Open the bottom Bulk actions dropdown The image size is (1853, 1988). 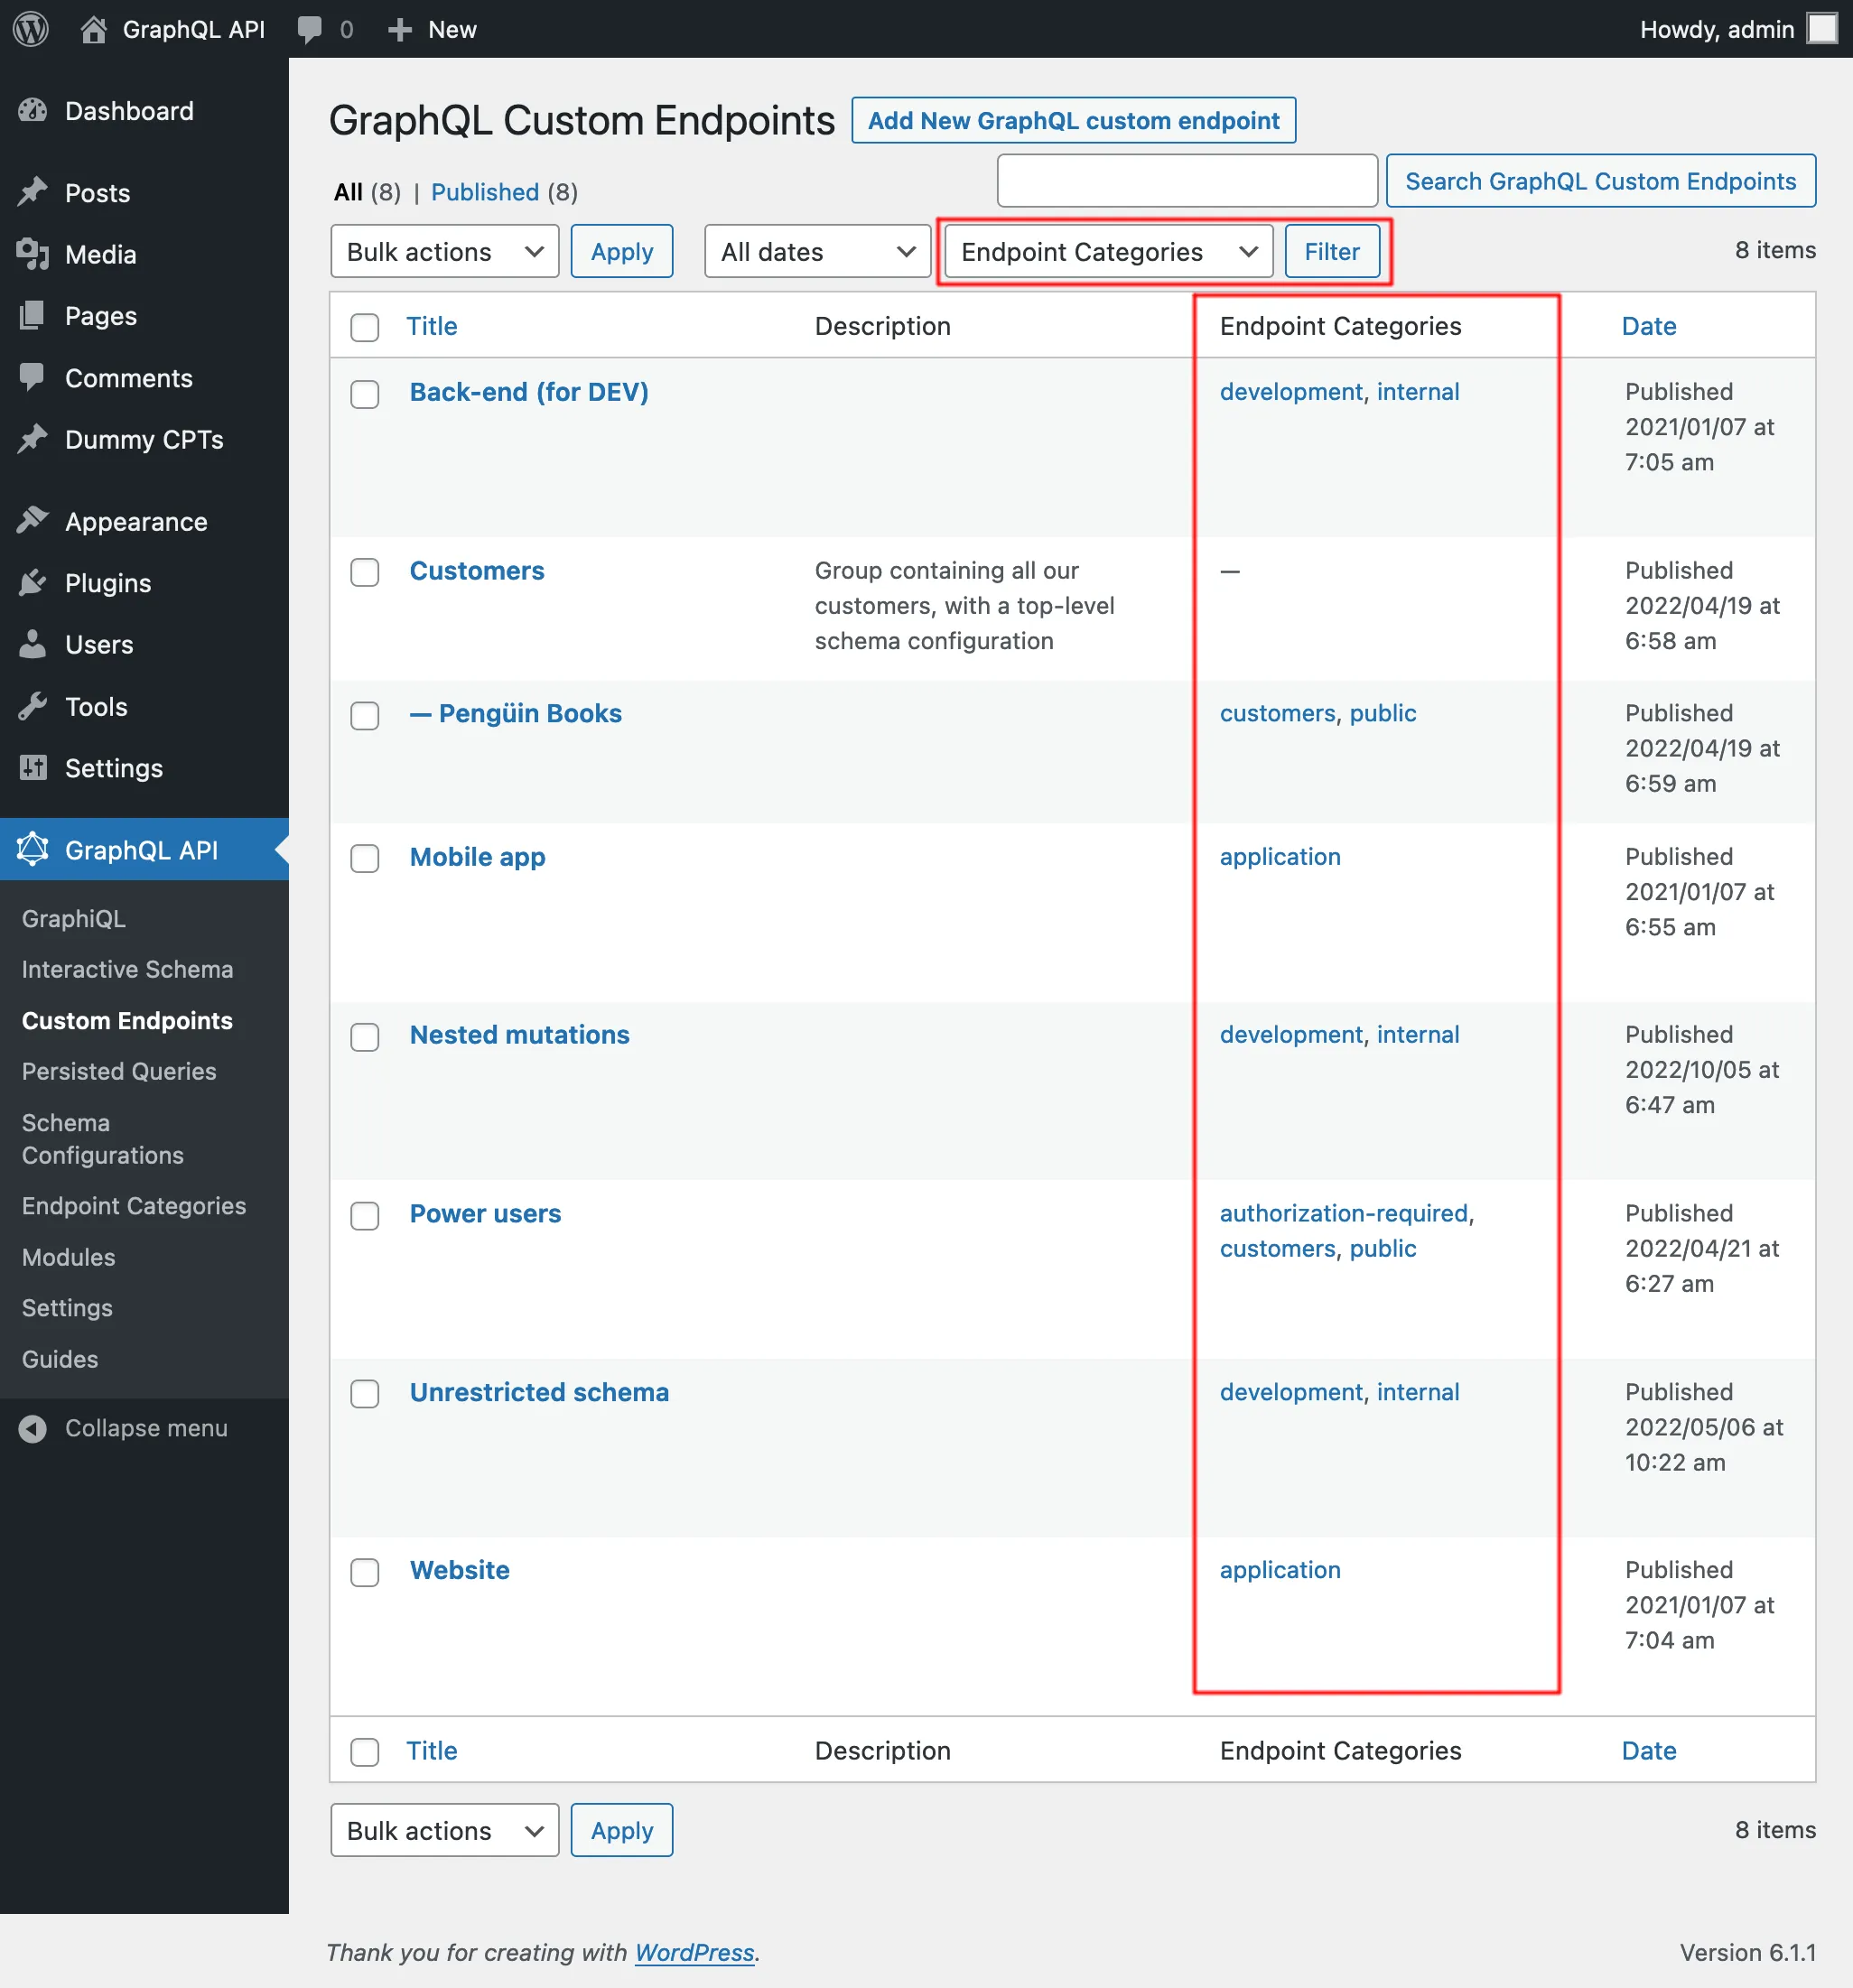pyautogui.click(x=445, y=1830)
